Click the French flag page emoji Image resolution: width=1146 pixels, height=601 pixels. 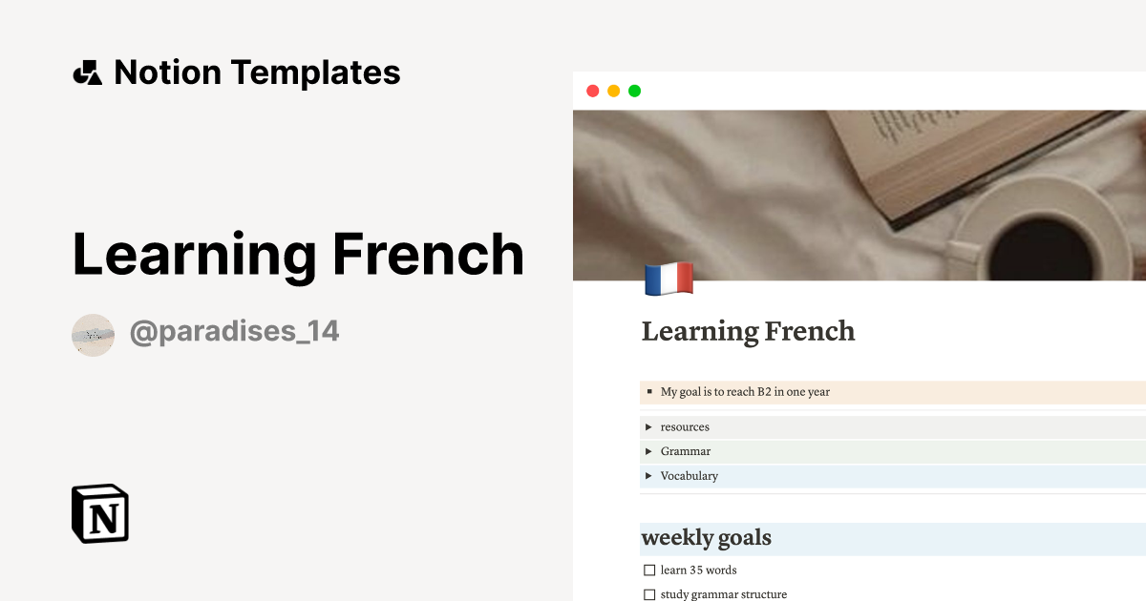tap(668, 280)
